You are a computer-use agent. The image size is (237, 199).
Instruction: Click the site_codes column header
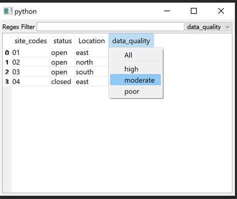click(30, 41)
